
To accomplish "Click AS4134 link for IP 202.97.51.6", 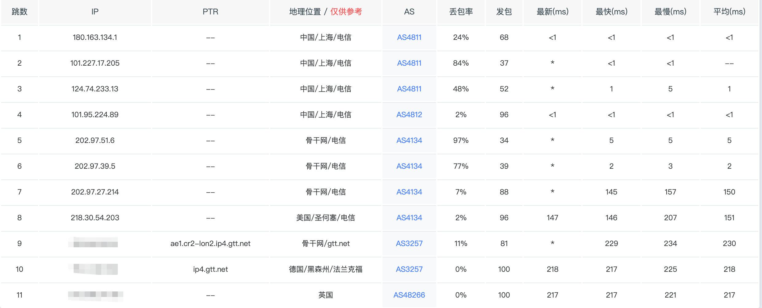I will [x=409, y=141].
